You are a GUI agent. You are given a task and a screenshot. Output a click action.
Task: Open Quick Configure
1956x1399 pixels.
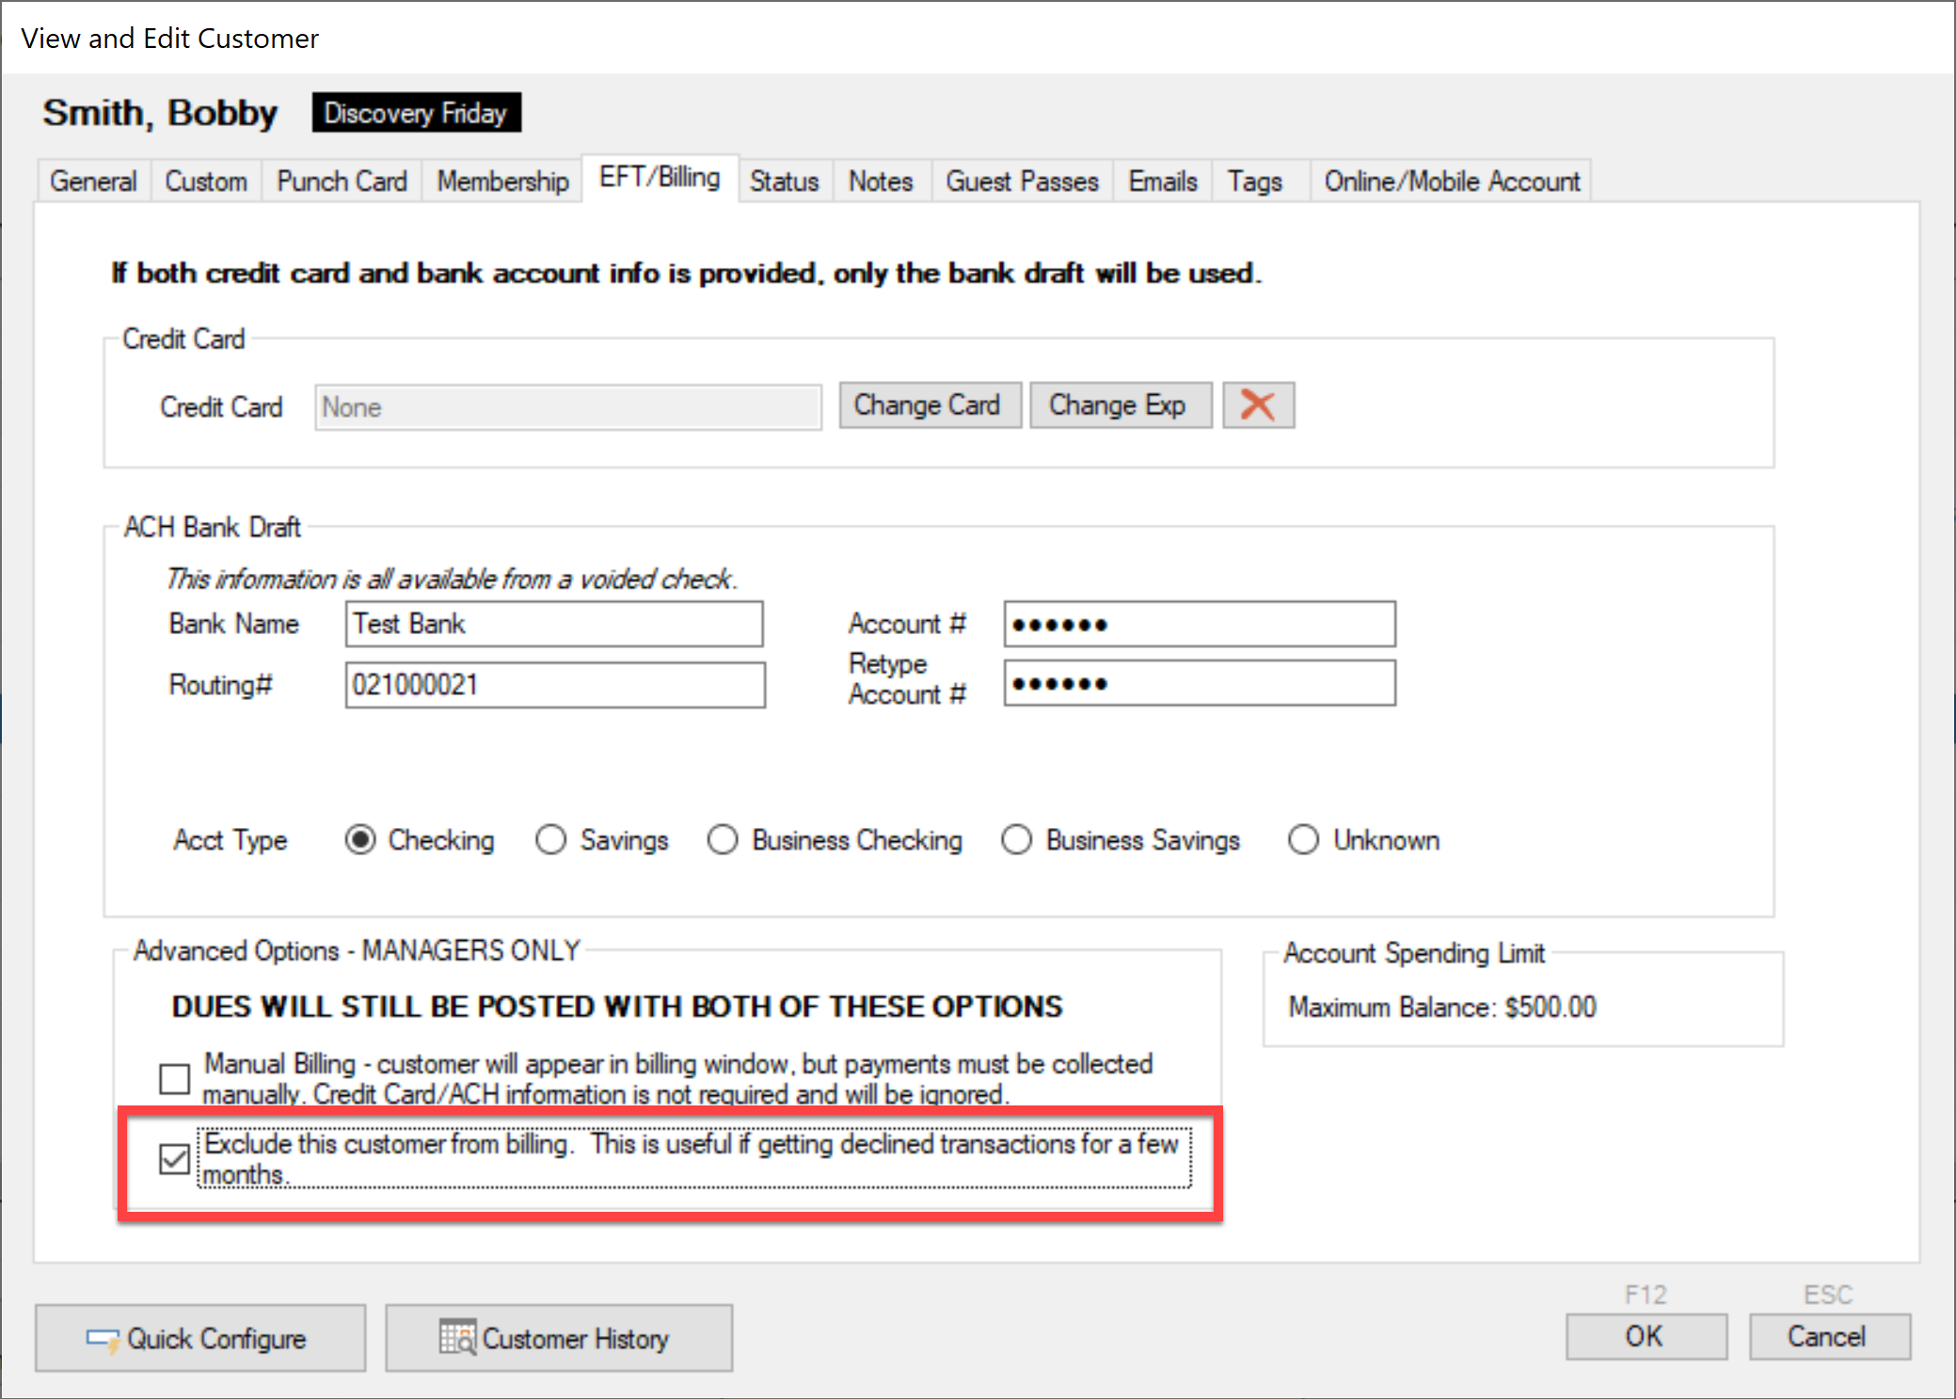[x=200, y=1338]
